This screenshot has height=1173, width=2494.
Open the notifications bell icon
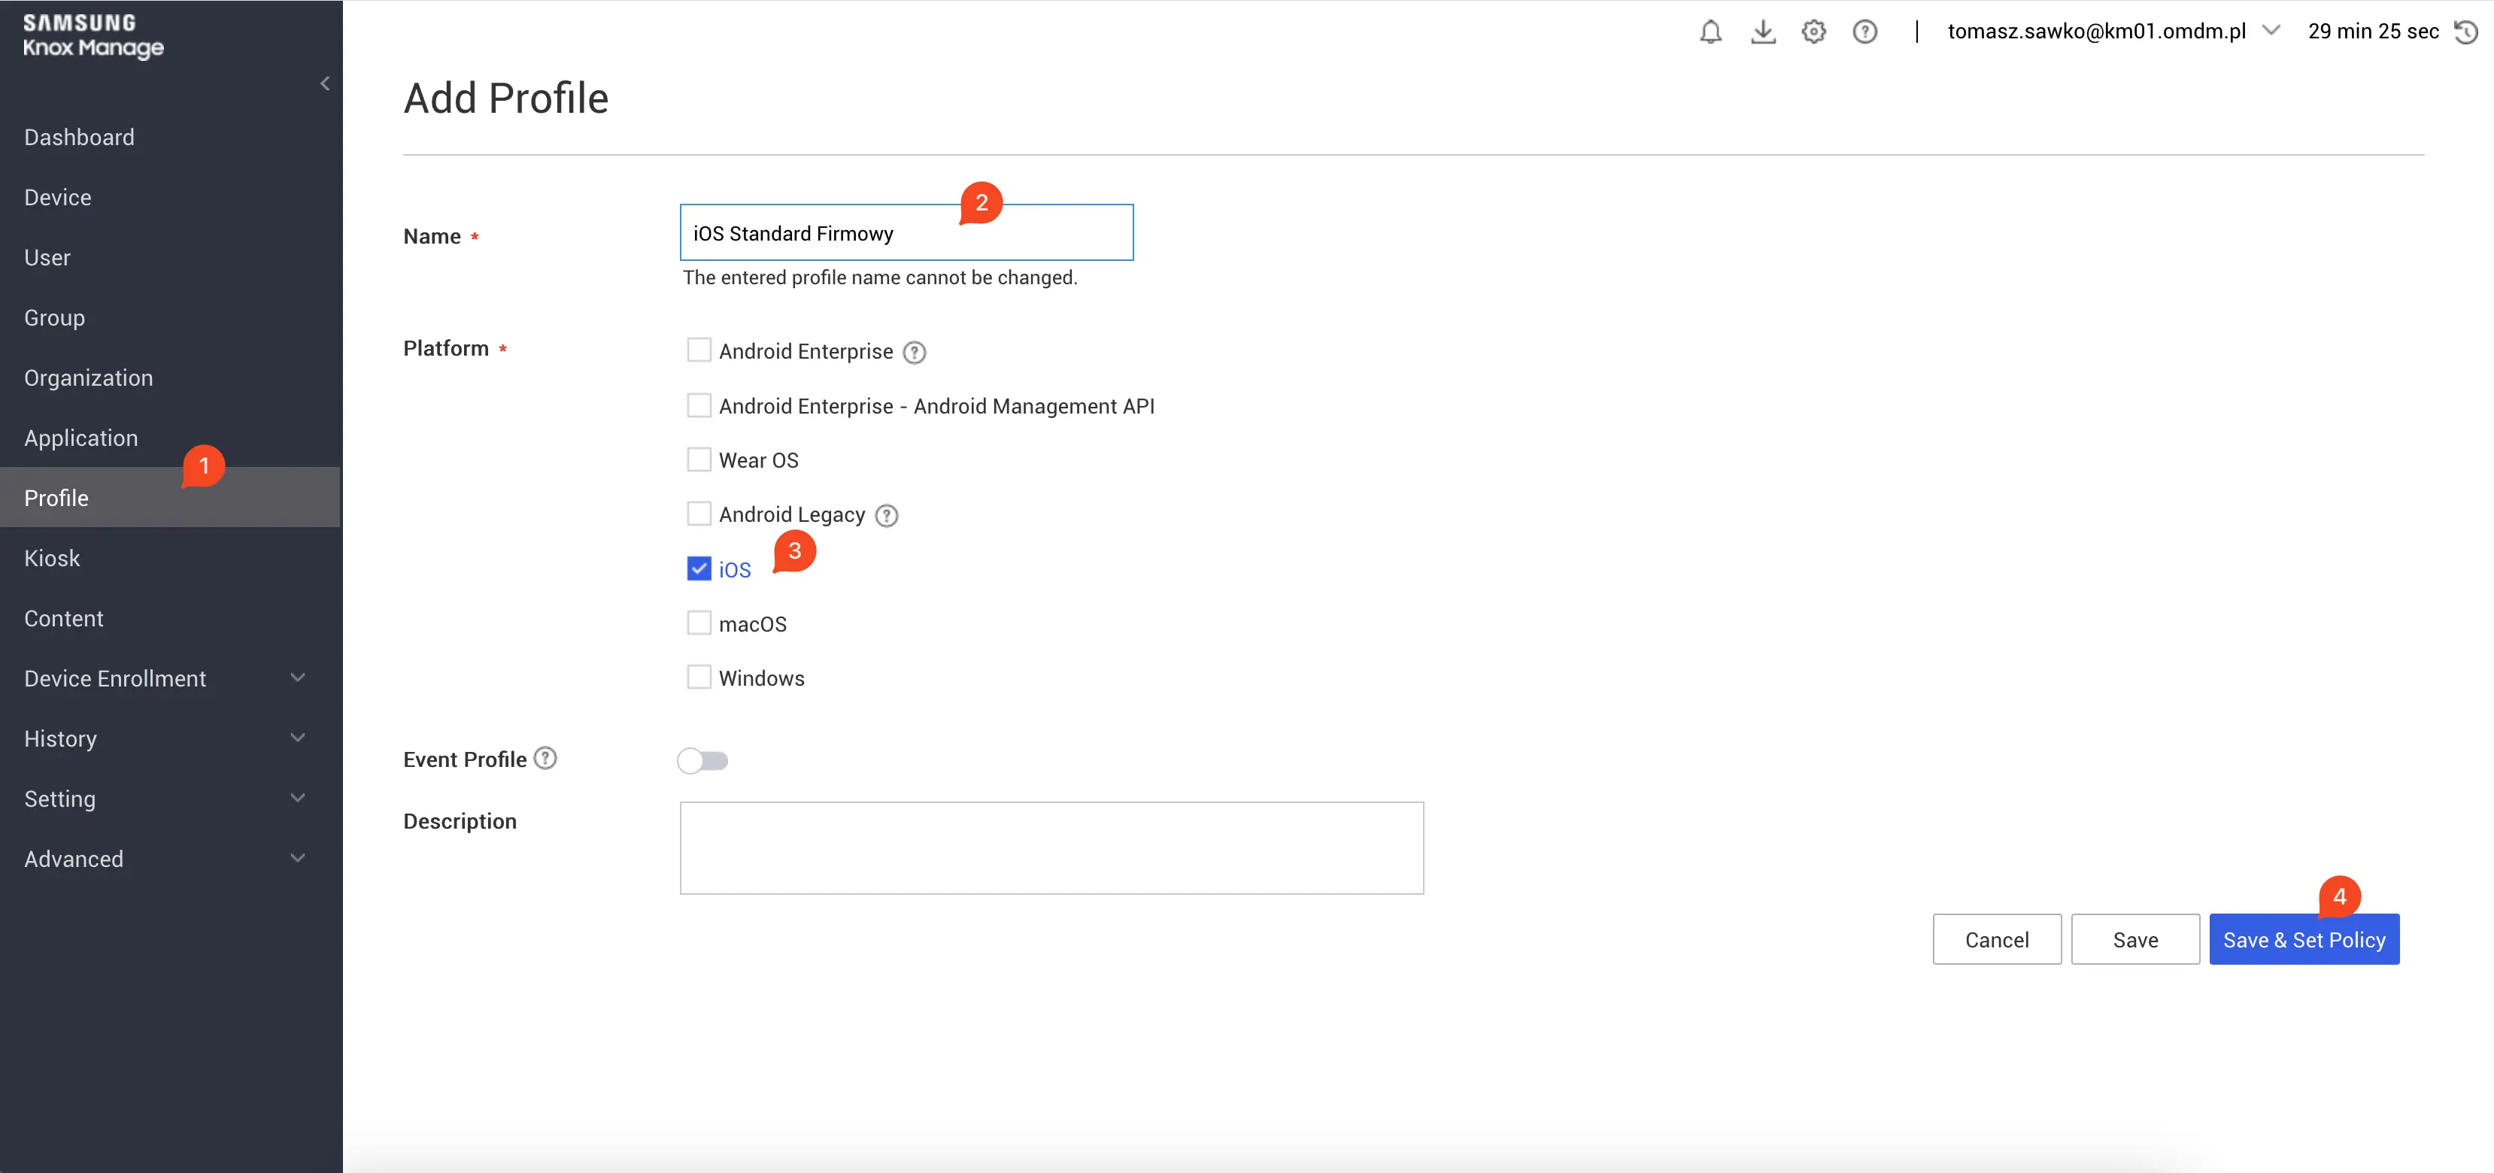click(x=1711, y=32)
